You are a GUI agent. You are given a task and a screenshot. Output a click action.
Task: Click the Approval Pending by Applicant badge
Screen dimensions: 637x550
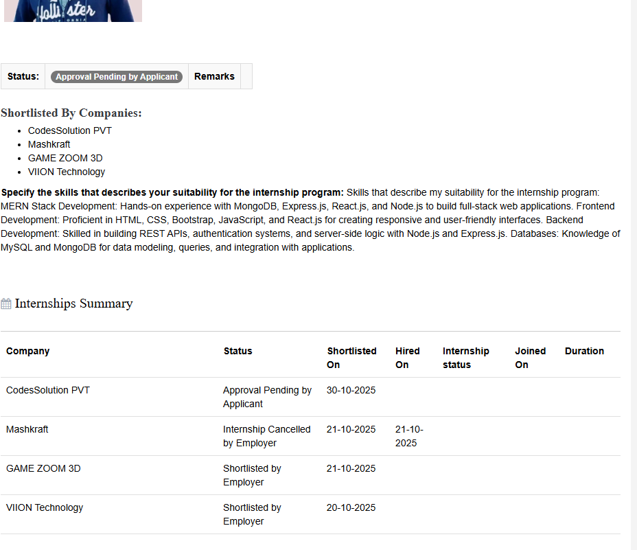(x=117, y=76)
